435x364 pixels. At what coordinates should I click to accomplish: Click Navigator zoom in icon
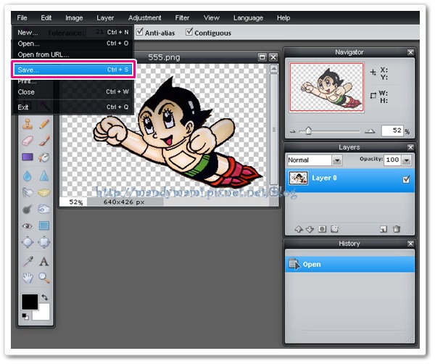pos(370,131)
